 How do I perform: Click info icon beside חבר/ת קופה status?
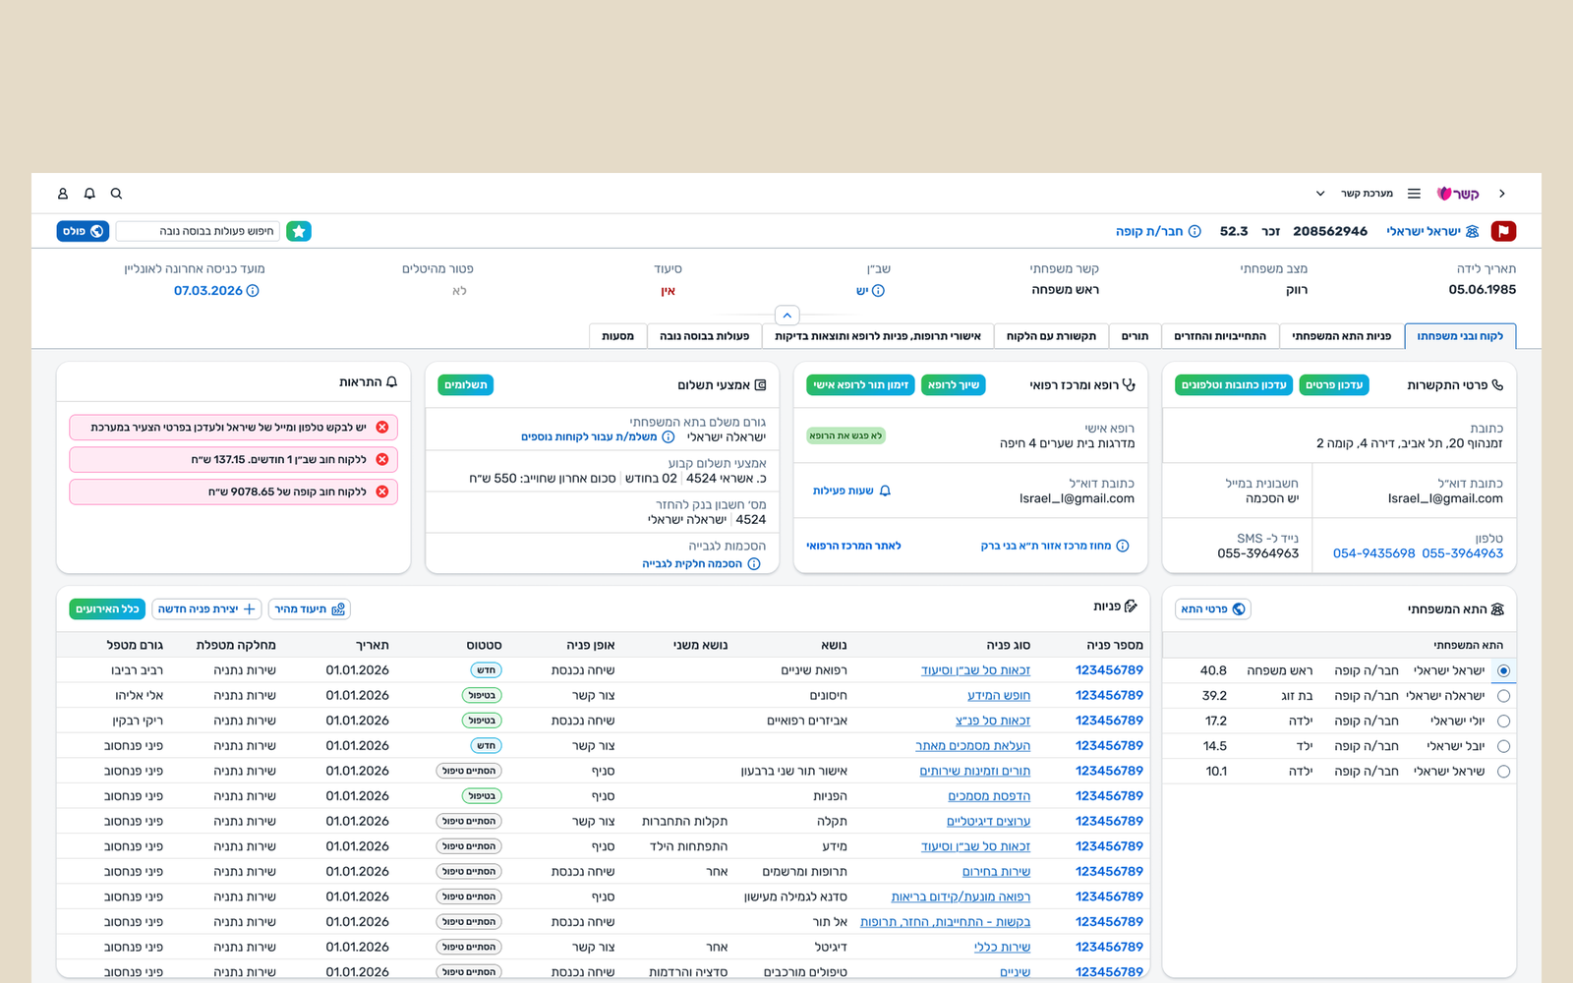[x=1194, y=231]
